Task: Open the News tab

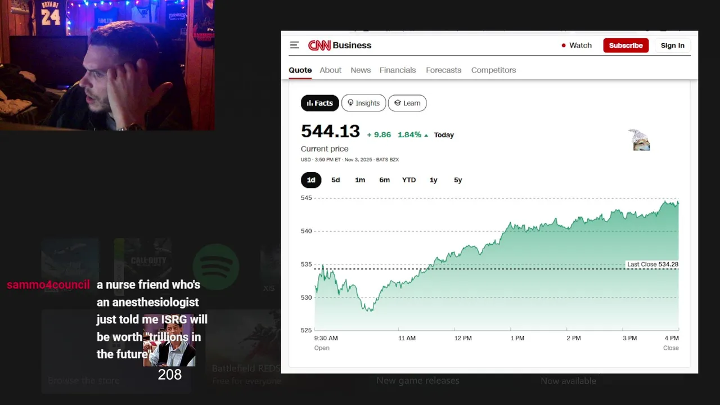Action: (x=361, y=70)
